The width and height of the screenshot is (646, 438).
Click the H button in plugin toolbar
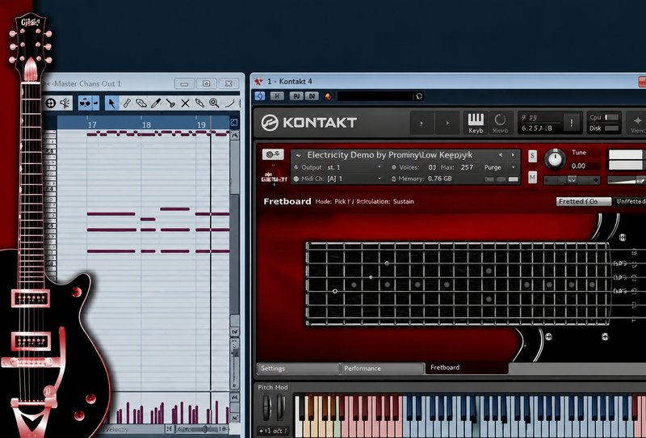pyautogui.click(x=276, y=96)
